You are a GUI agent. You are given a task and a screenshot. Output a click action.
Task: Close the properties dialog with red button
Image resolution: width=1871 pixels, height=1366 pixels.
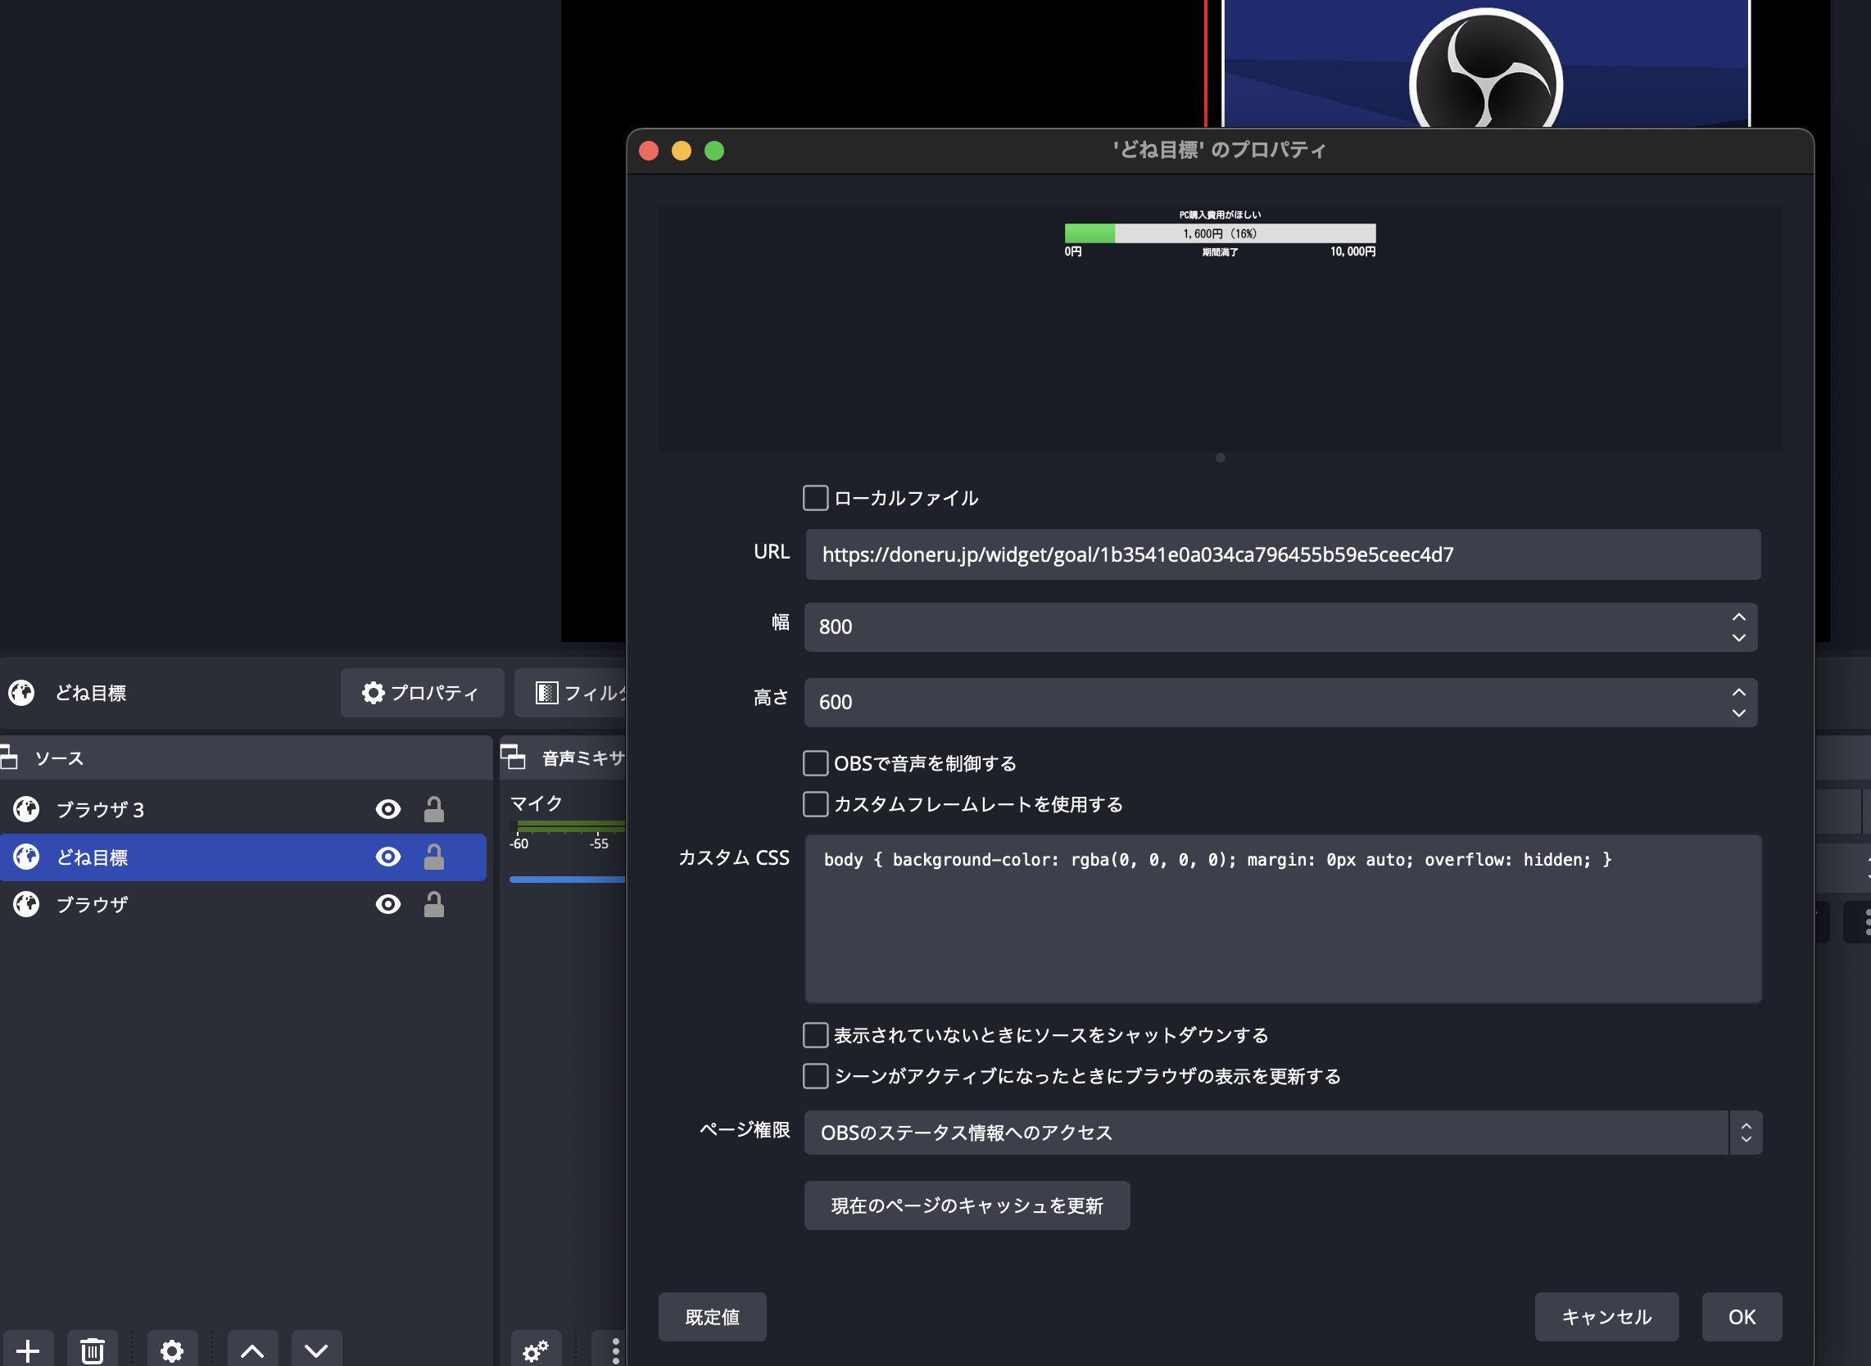pos(649,151)
